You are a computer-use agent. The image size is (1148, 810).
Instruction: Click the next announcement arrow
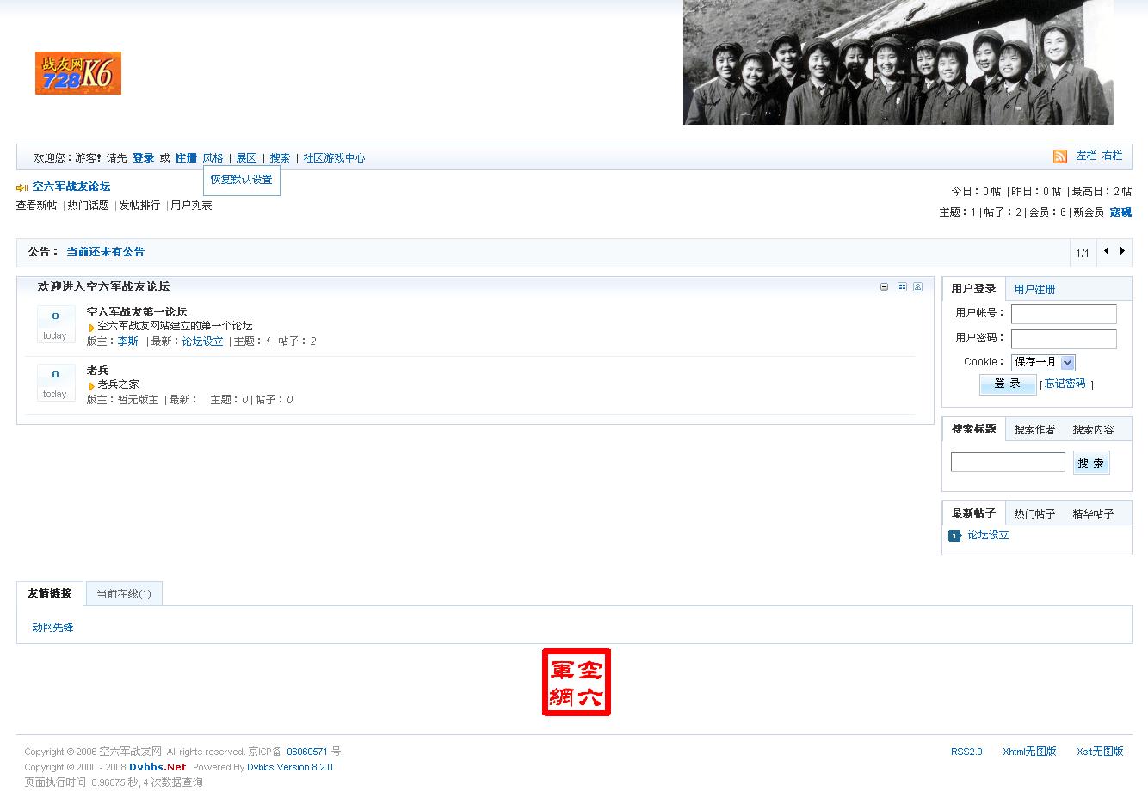[x=1122, y=251]
